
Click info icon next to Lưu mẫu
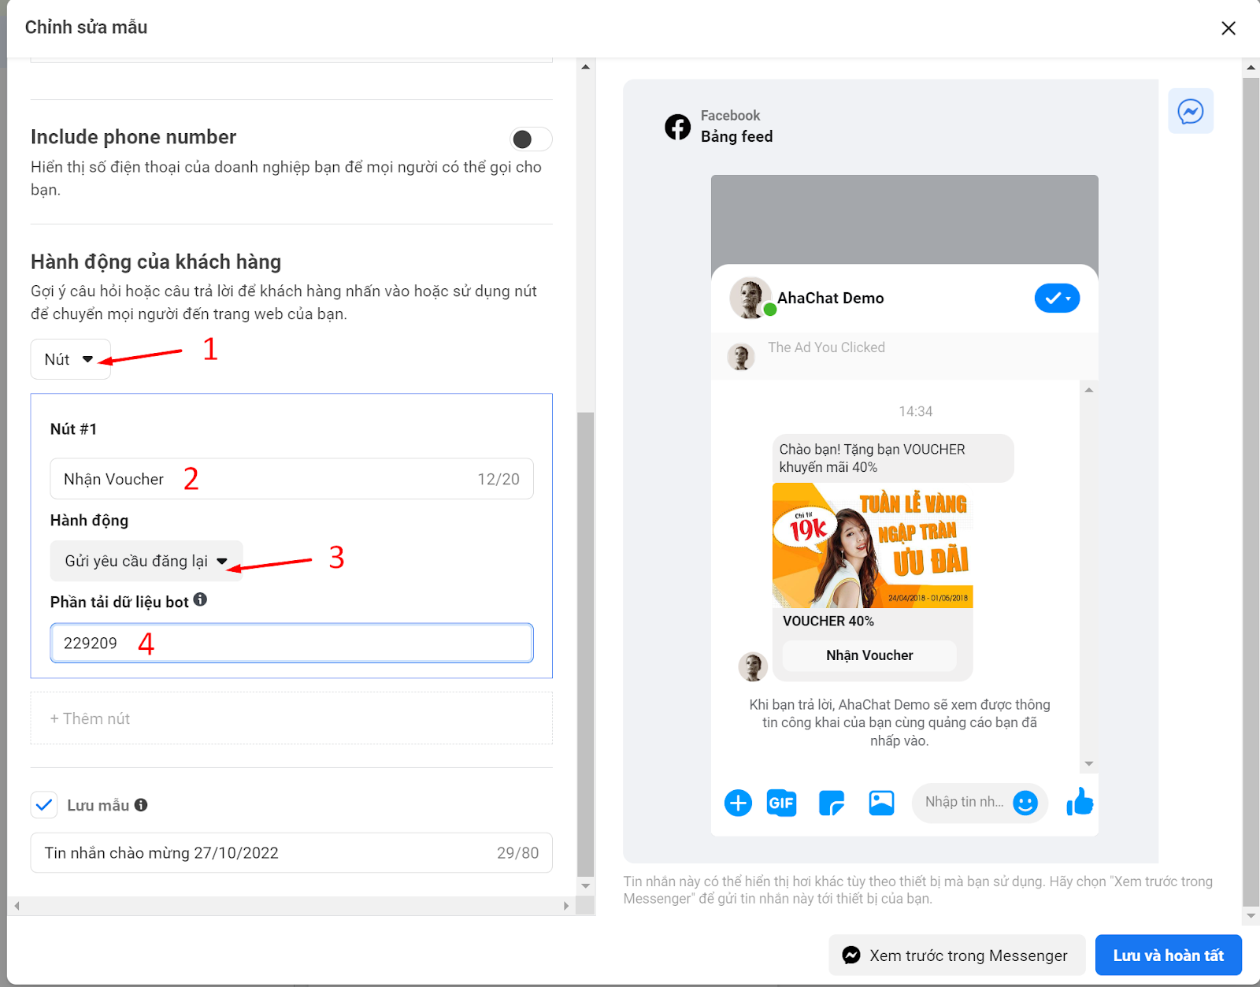tap(141, 805)
